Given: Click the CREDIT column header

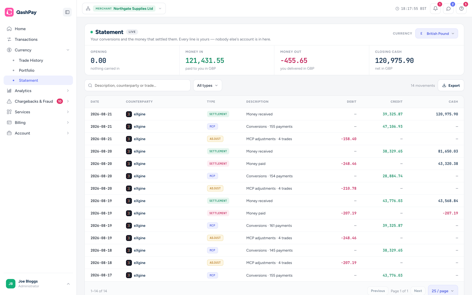Looking at the screenshot, I should 396,102.
